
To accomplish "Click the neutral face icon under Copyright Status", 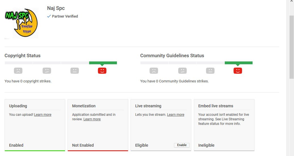I will pos(75,71).
